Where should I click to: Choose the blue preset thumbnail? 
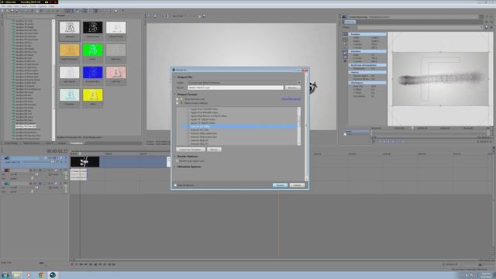[93, 72]
